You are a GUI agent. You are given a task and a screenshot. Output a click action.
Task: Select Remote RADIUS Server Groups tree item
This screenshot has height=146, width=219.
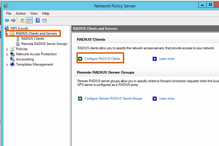click(44, 44)
